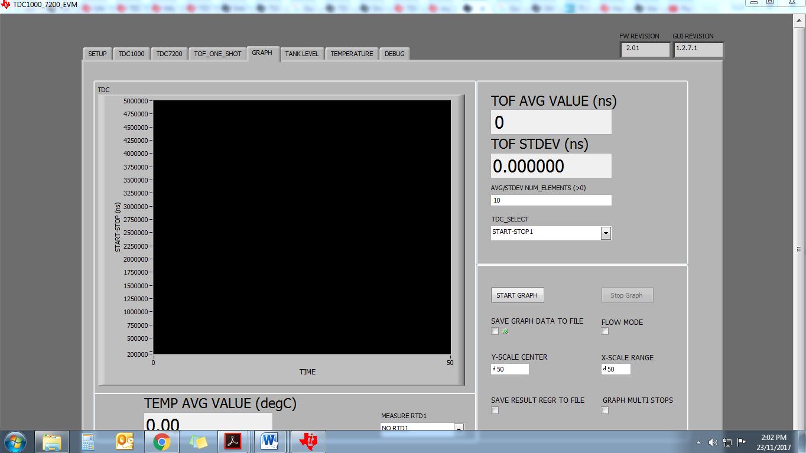
Task: Open the MEASURE RTD1 dropdown arrow
Action: click(x=459, y=428)
